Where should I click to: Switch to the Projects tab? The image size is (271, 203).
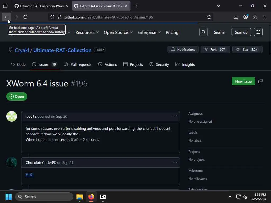[x=133, y=64]
